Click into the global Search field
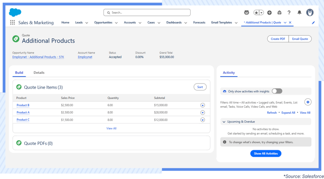Screen dimensions: 324x179 (147, 13)
